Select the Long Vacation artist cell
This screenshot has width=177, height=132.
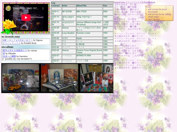(x=69, y=34)
